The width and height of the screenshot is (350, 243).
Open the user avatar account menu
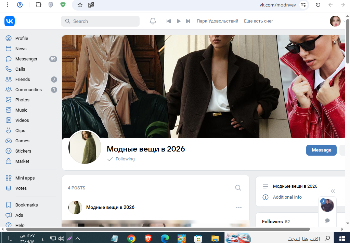click(335, 21)
